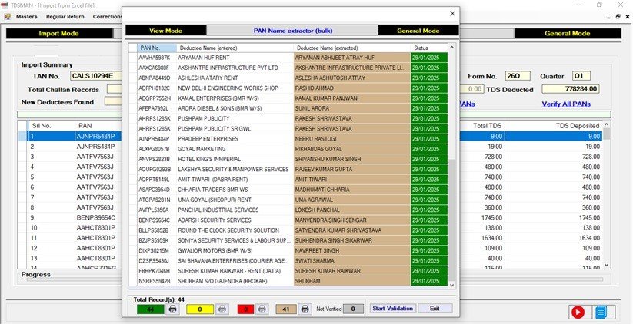633x324 pixels.
Task: Open the Masters menu
Action: pyautogui.click(x=27, y=17)
